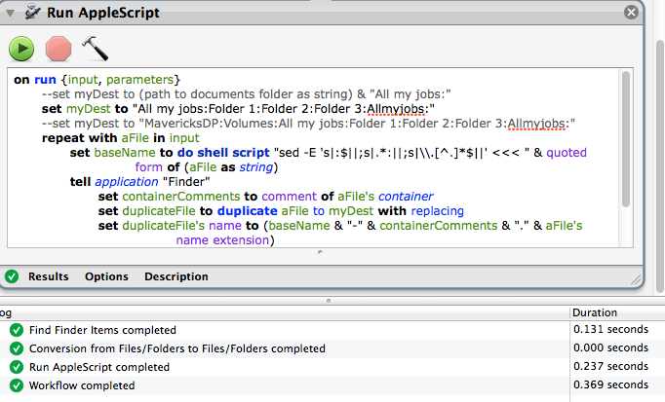This screenshot has width=665, height=402.
Task: Stop the script with red button
Action: [59, 49]
